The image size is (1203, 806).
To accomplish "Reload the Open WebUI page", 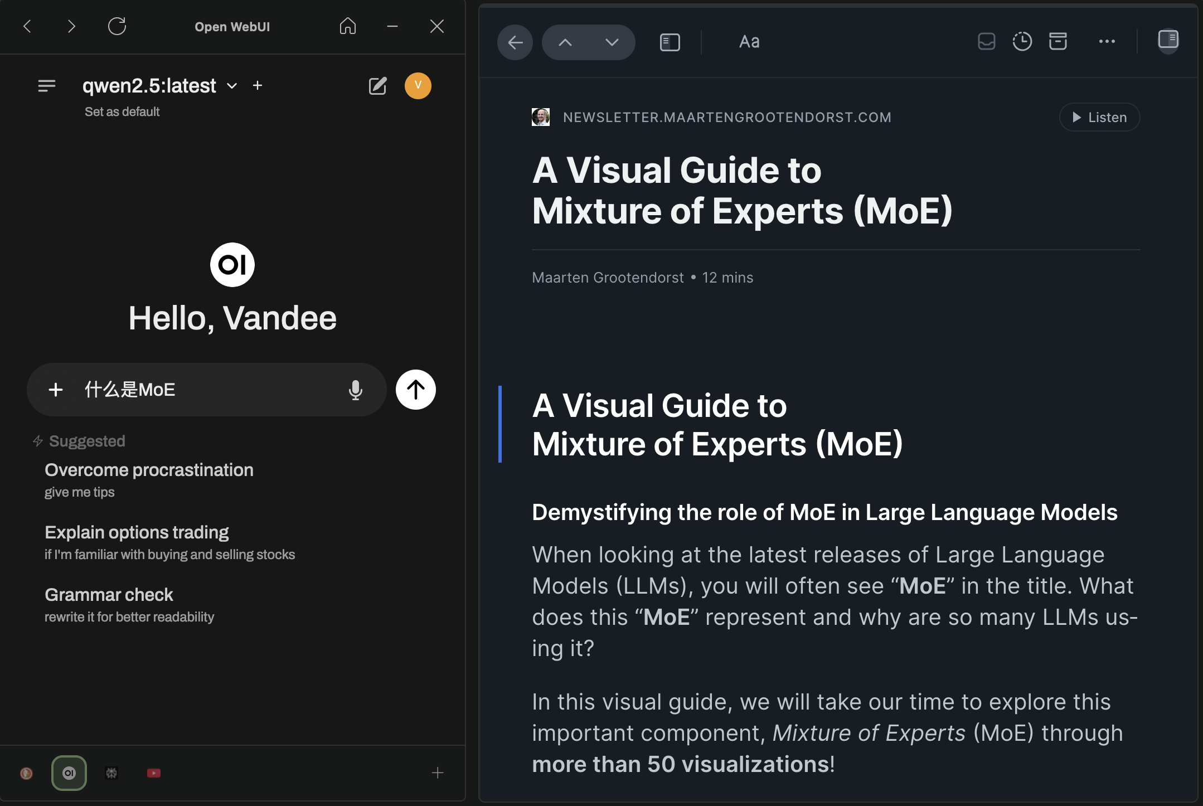I will [x=117, y=26].
